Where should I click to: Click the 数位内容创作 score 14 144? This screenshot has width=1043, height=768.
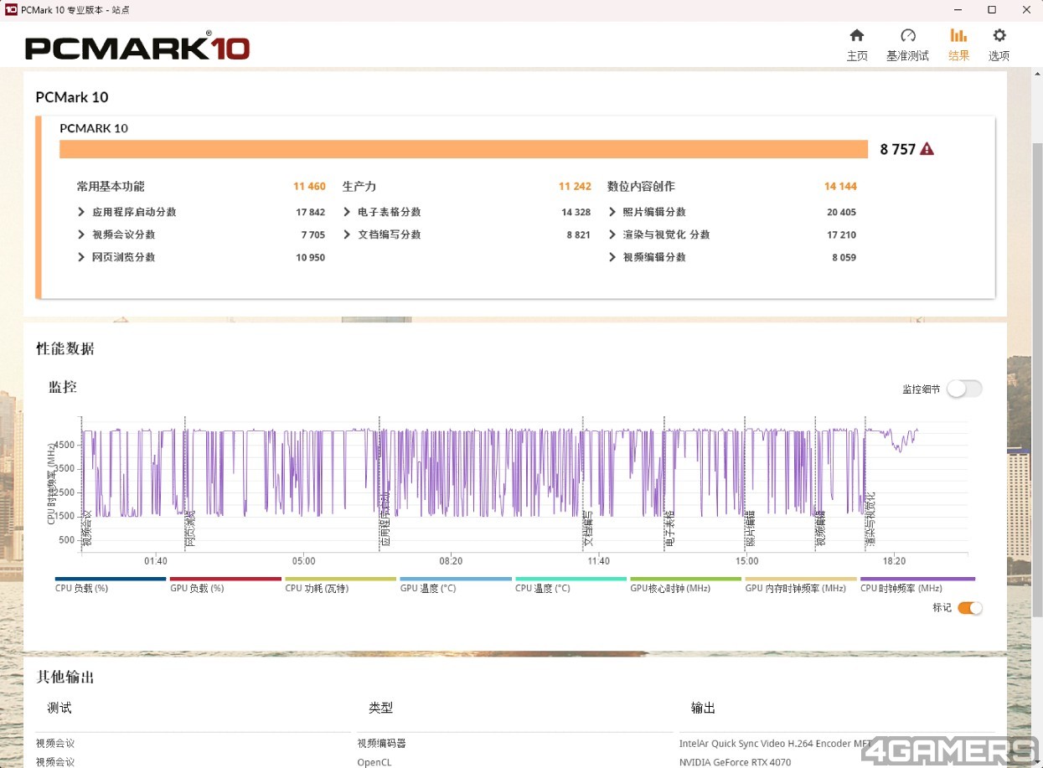click(x=840, y=187)
